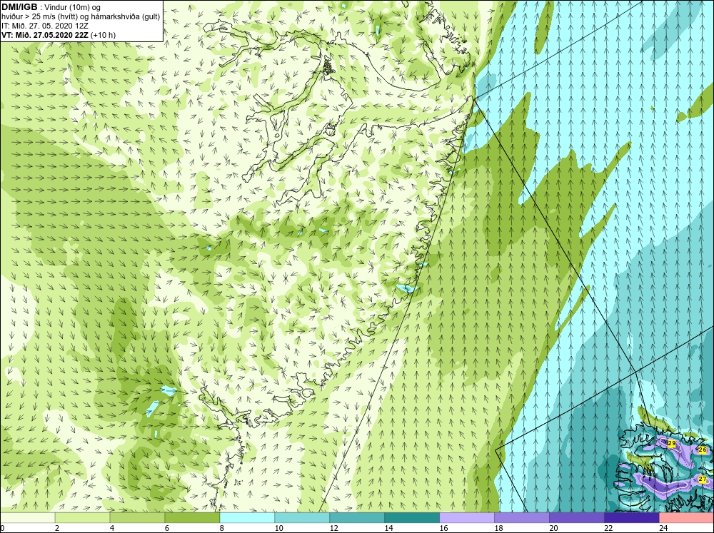Click the light green 2–4 m/s legend swatch

82,518
